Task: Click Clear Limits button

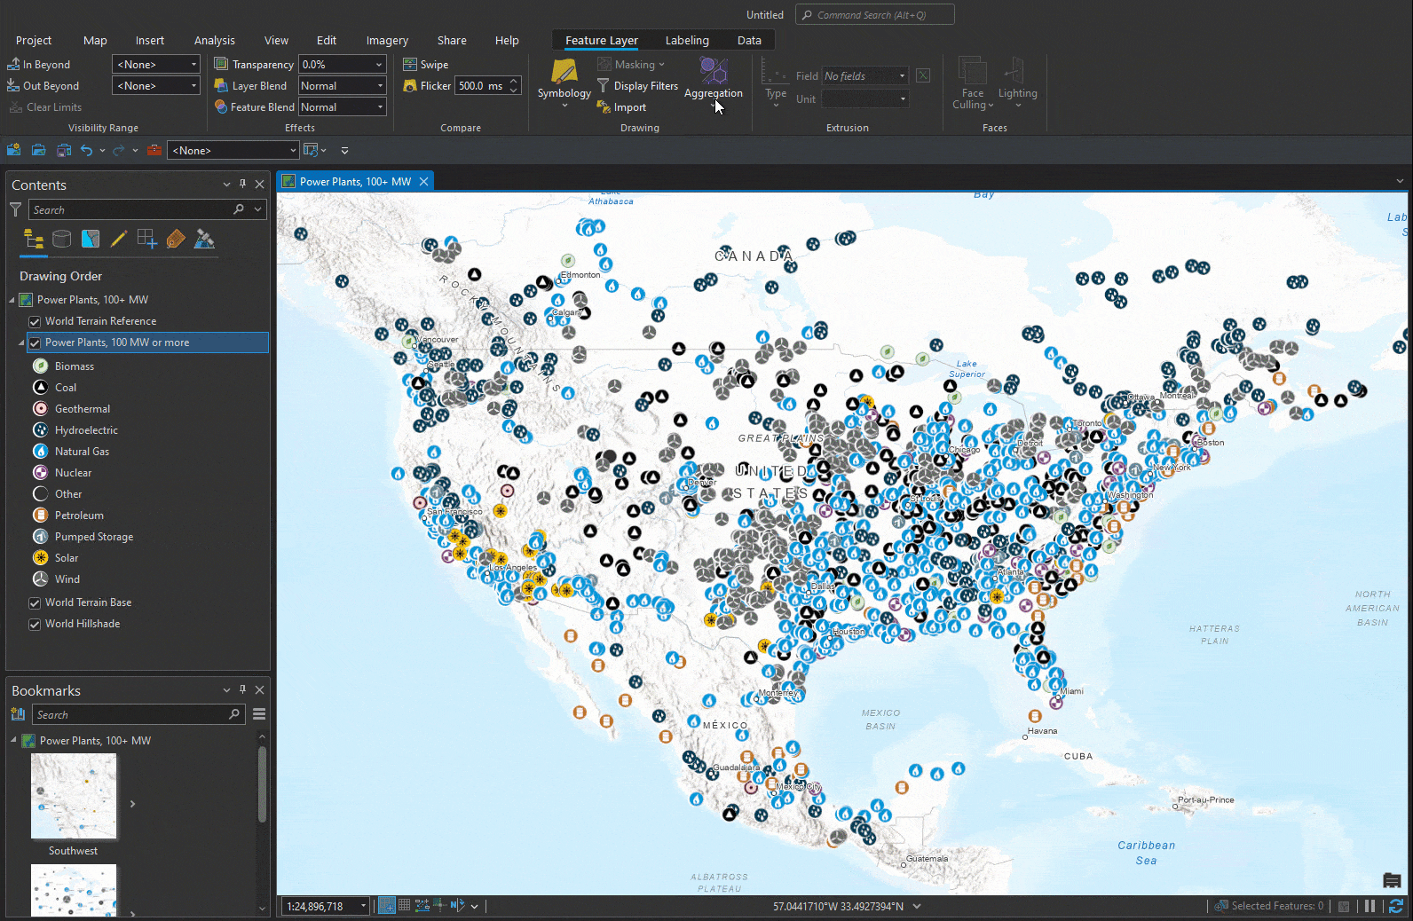Action: point(45,107)
